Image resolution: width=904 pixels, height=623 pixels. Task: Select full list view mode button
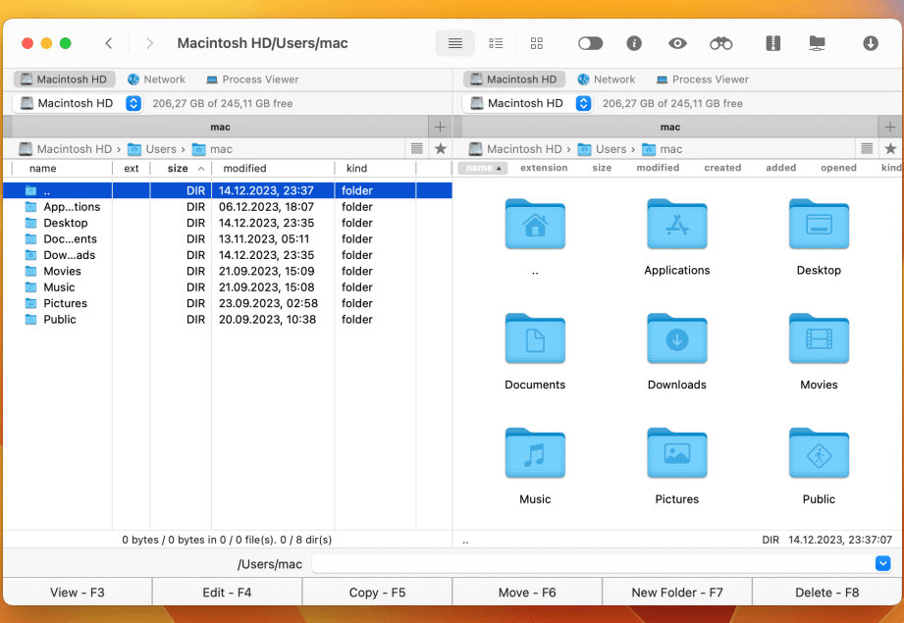pos(455,43)
